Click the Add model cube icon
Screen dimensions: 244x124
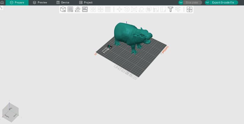click(63, 9)
